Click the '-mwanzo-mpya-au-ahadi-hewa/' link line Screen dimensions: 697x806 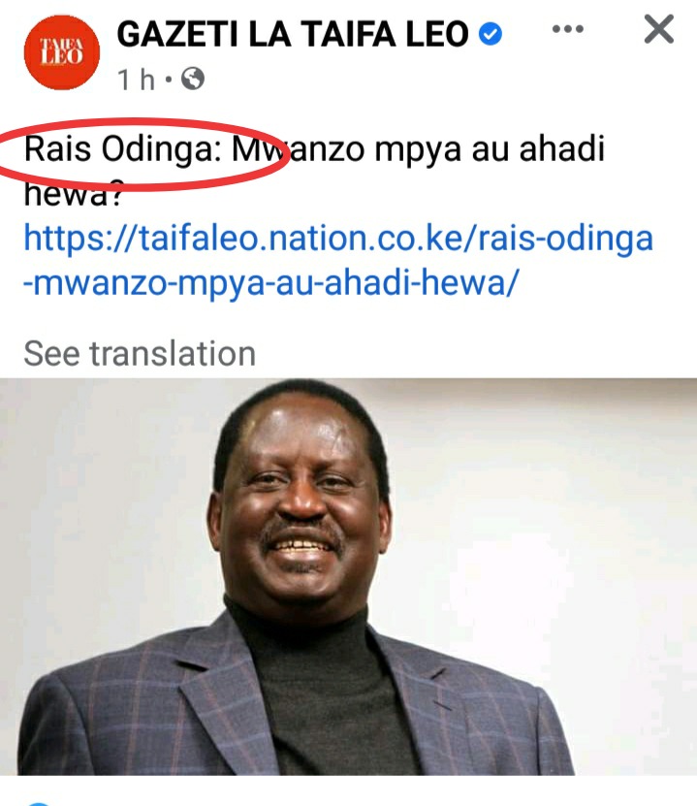tap(271, 282)
